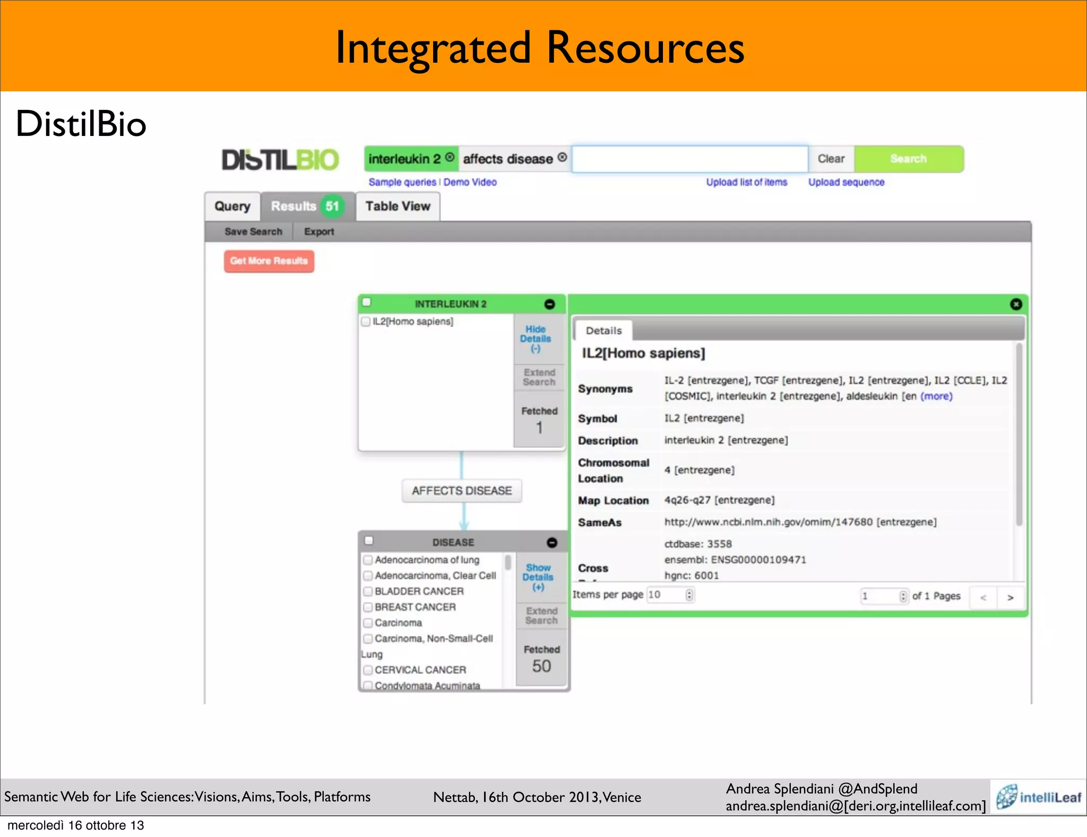Image resolution: width=1087 pixels, height=837 pixels.
Task: Tick Adenocarcinoma of lung checkbox
Action: tap(368, 560)
